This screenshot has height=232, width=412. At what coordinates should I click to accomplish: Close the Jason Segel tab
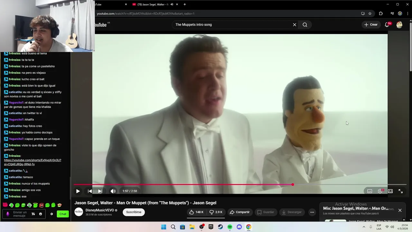[177, 5]
